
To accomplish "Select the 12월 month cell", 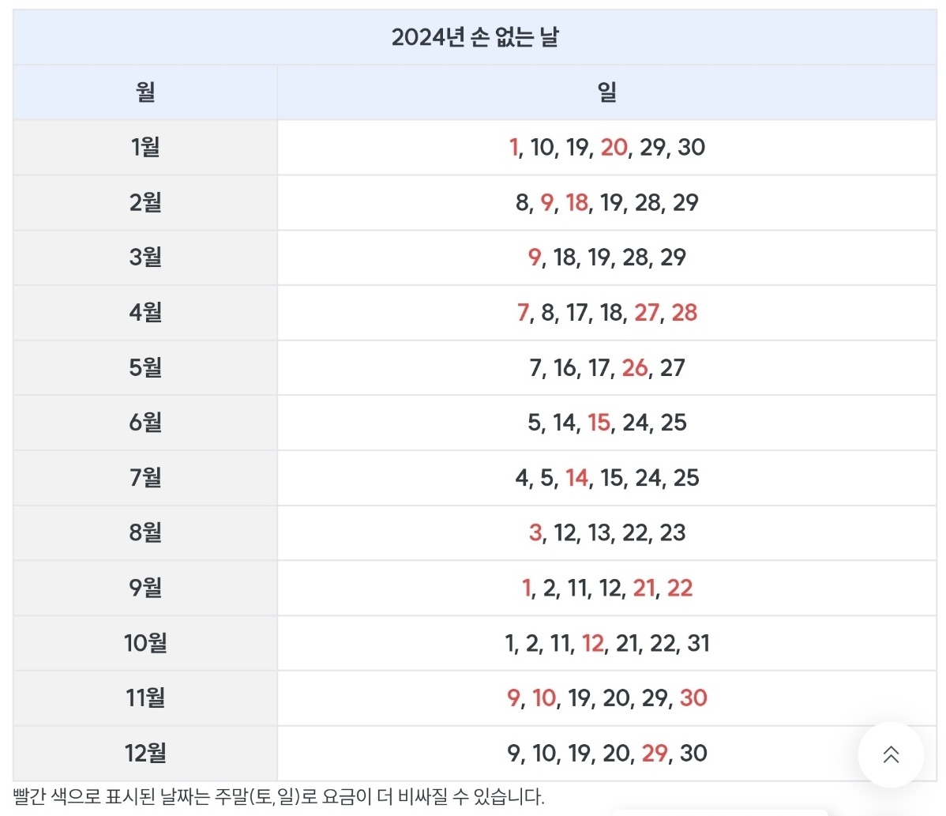I will (145, 753).
